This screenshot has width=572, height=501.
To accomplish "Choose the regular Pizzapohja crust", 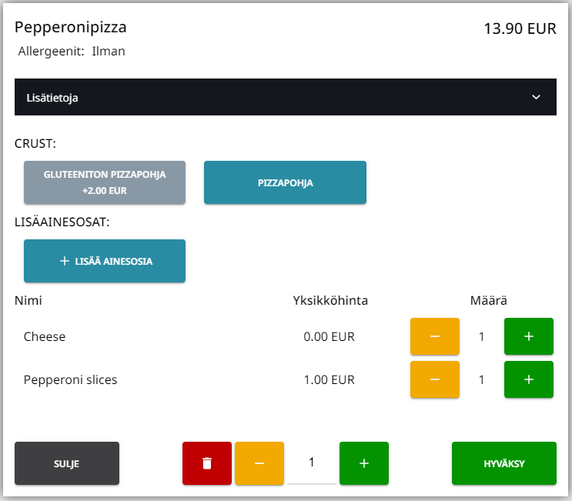I will (285, 182).
